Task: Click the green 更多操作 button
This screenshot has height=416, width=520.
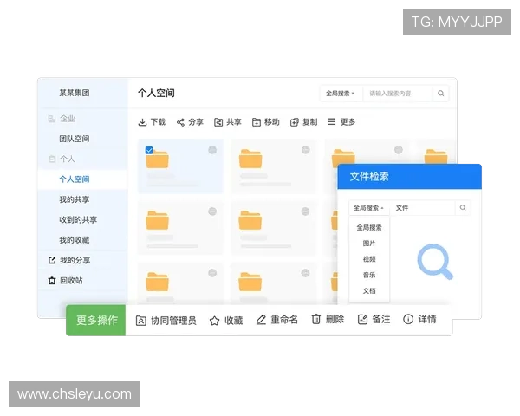Action: point(96,320)
